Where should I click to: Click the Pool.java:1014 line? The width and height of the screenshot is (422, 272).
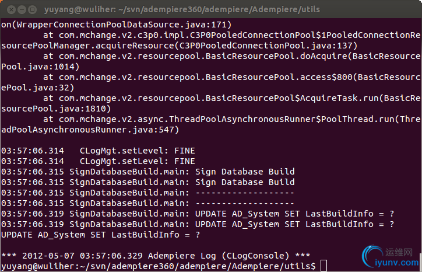[x=40, y=67]
